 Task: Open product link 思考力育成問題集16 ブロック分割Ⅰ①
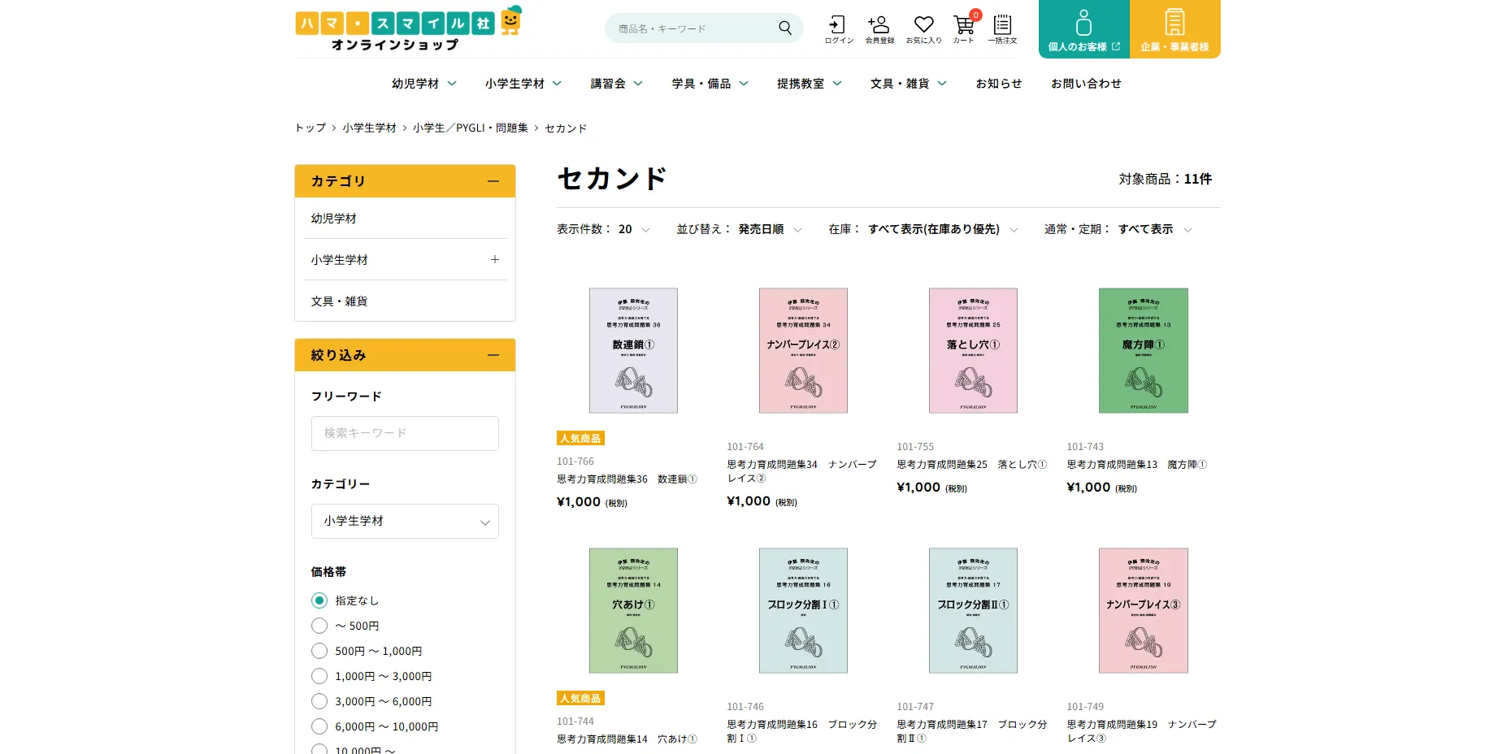tap(801, 731)
